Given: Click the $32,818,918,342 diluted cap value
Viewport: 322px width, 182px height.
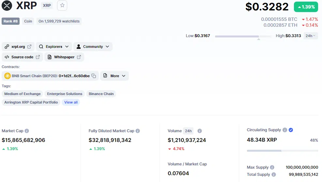Looking at the screenshot, I should 110,140.
